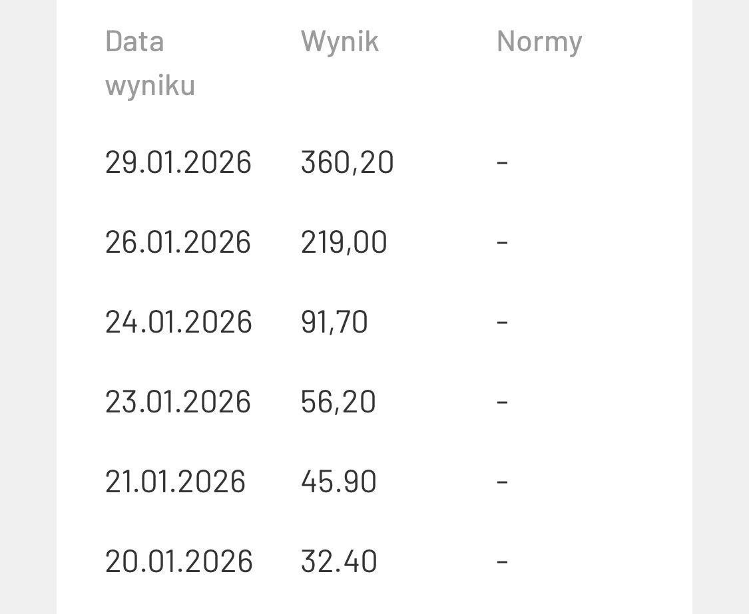
Task: Click the norm dash for 29.01.2026
Action: (503, 162)
